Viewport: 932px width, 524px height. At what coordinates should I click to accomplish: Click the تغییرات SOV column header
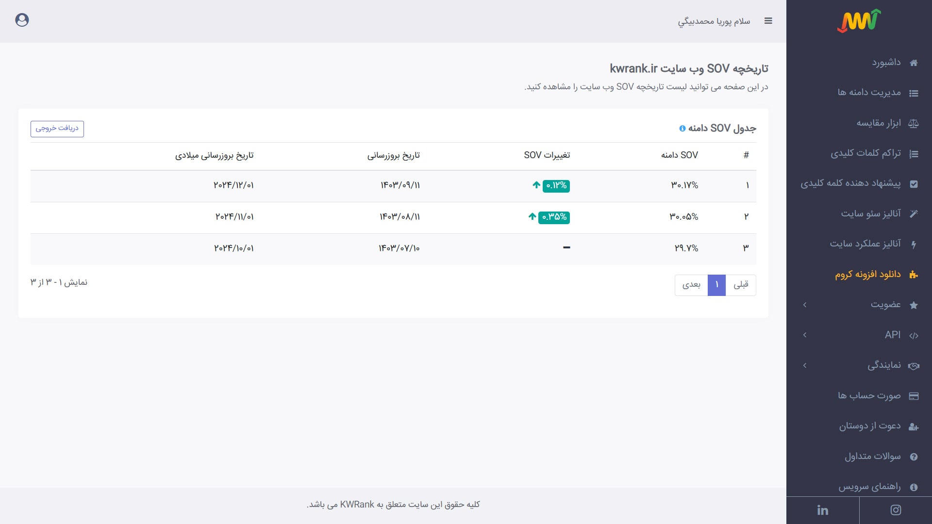point(547,155)
